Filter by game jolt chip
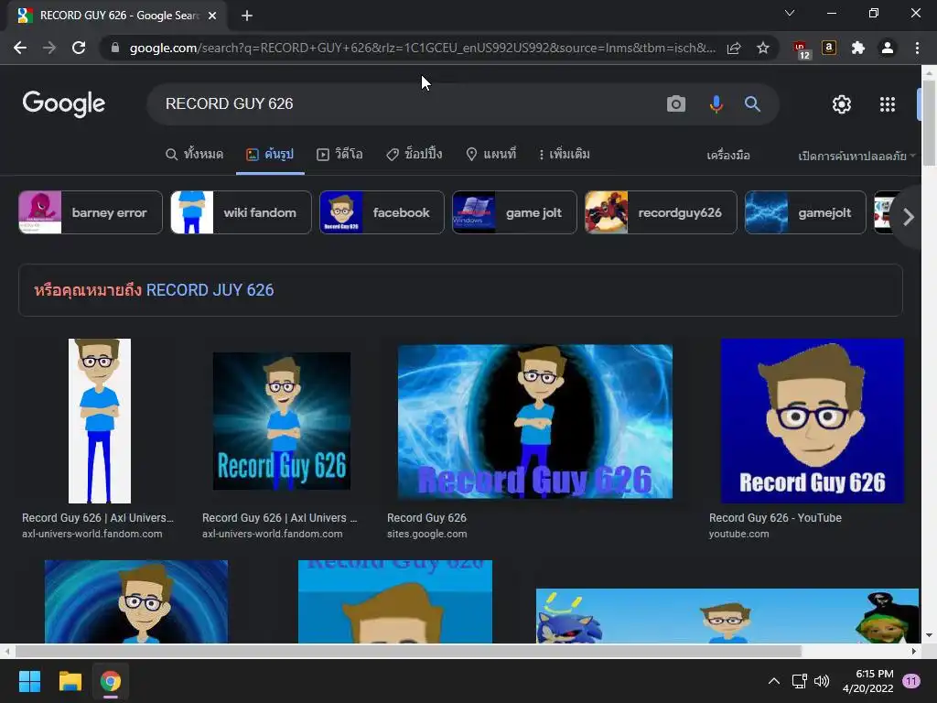The width and height of the screenshot is (937, 703). tap(514, 212)
